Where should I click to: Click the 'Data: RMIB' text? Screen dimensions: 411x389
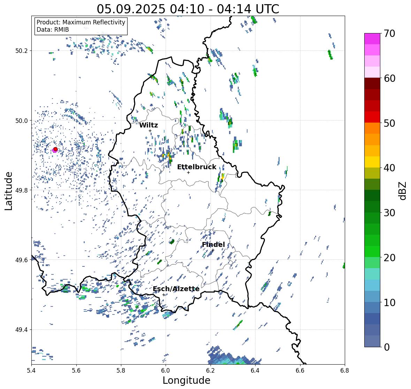point(53,30)
